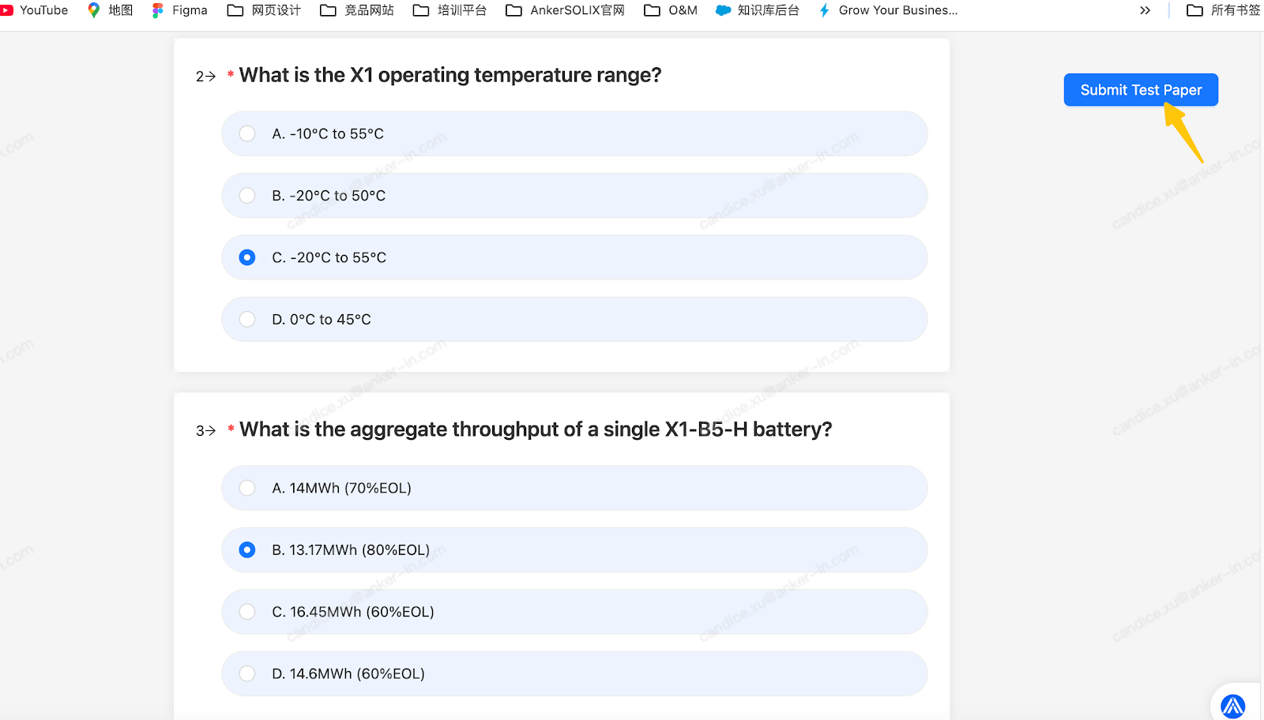1264x720 pixels.
Task: Open the Grow Your Business bookmark
Action: point(889,10)
